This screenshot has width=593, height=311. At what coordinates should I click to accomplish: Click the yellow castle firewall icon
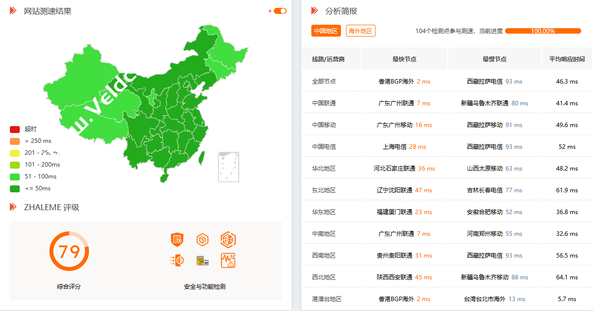coord(203,260)
